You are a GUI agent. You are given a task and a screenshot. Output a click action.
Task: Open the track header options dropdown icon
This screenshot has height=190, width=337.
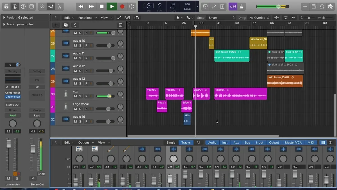point(121,25)
